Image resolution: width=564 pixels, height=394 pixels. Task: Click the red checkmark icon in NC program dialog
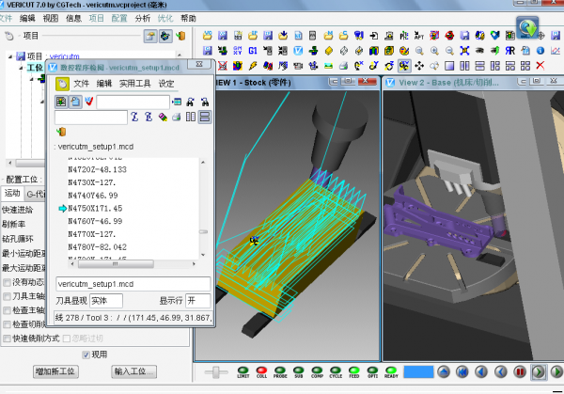point(91,102)
